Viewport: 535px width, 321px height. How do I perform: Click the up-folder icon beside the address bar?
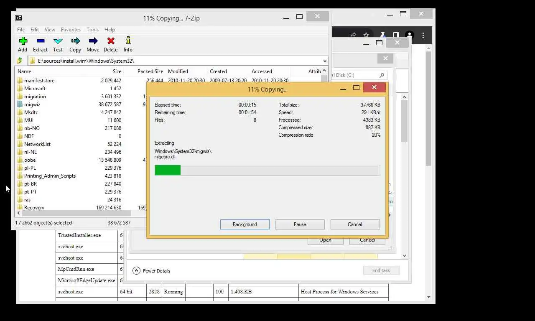[20, 61]
